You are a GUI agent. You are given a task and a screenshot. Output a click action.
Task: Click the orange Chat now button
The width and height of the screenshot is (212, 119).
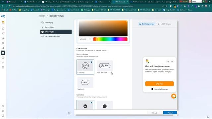(160, 84)
